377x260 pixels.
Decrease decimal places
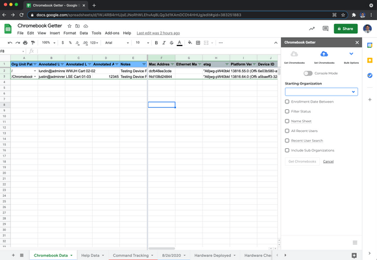tap(77, 43)
